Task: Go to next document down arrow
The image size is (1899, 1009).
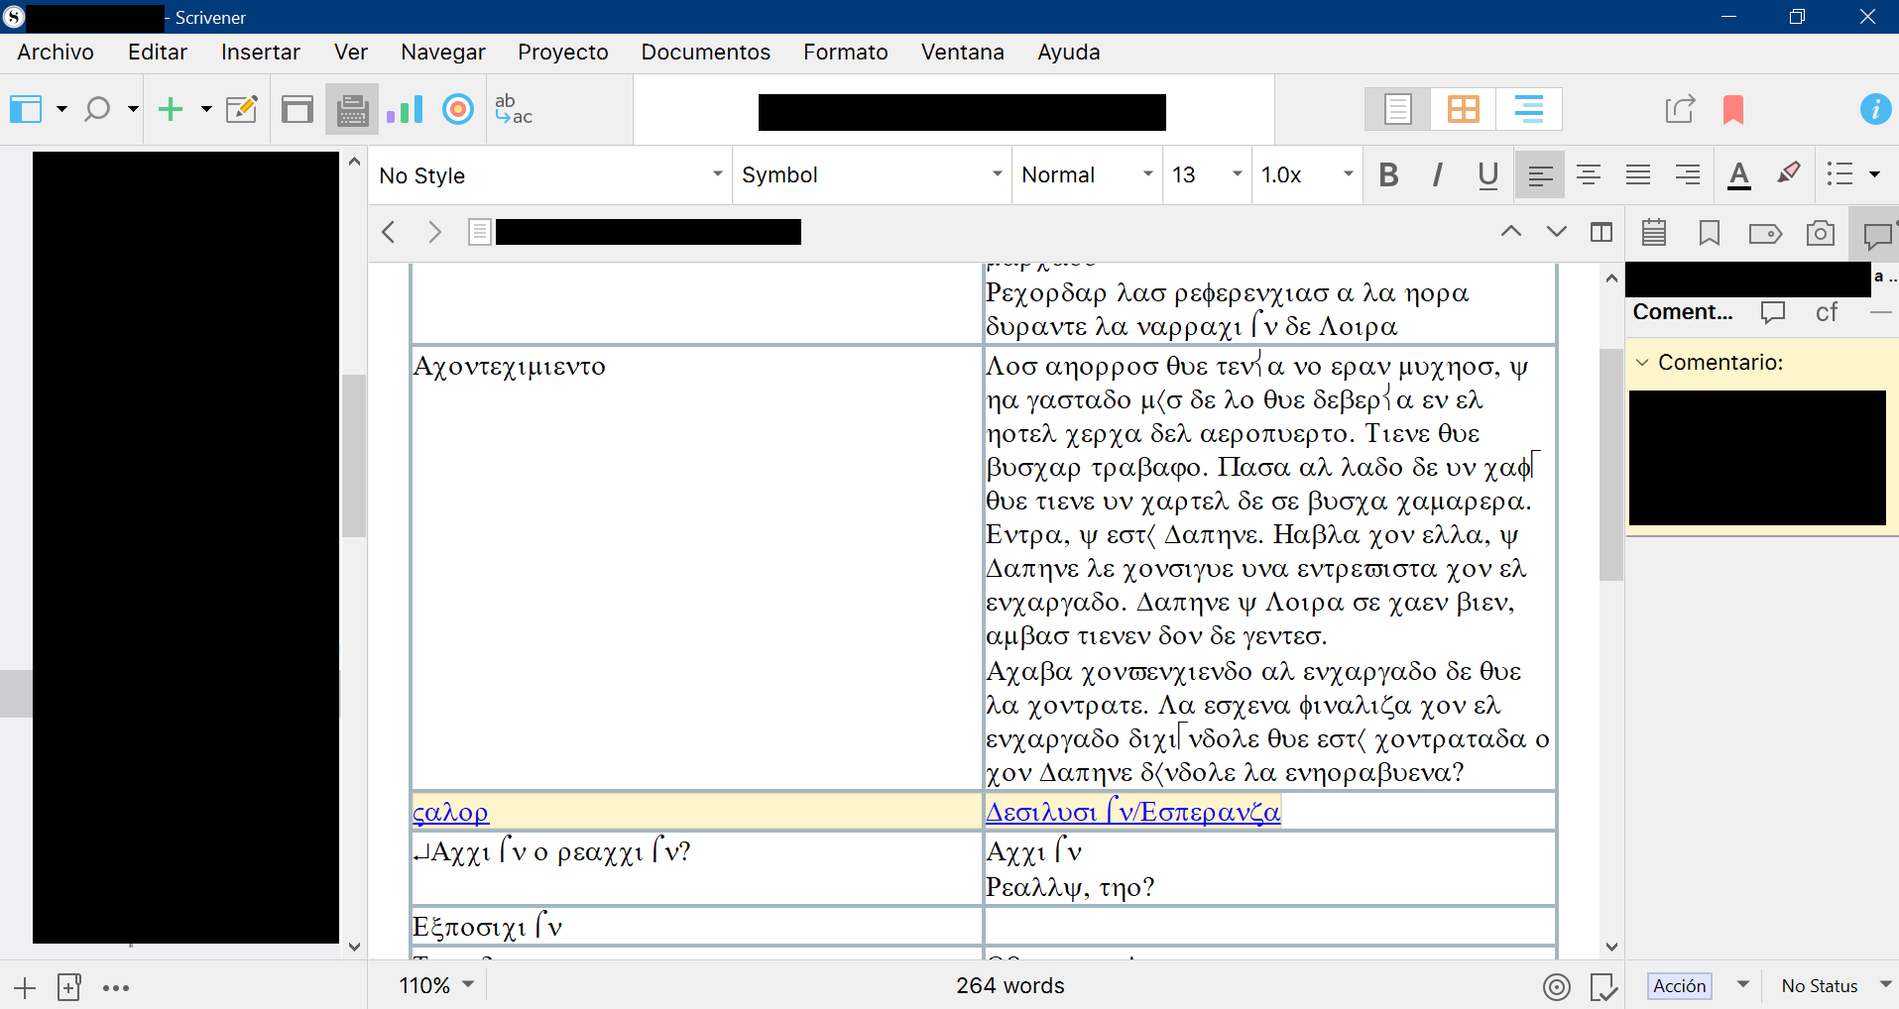Action: pos(1557,233)
